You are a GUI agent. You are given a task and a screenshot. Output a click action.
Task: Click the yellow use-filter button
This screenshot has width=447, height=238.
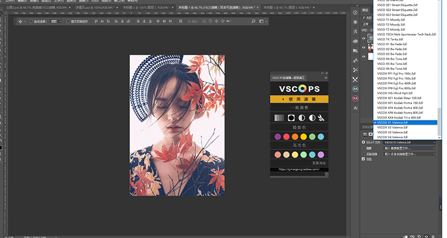pyautogui.click(x=299, y=99)
